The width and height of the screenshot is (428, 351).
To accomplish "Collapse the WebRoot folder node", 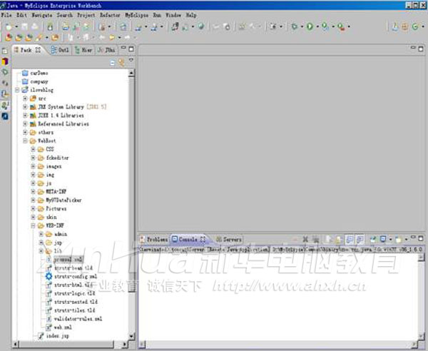I will [x=25, y=141].
